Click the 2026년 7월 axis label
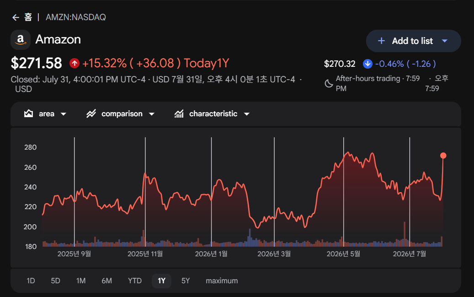 click(410, 254)
